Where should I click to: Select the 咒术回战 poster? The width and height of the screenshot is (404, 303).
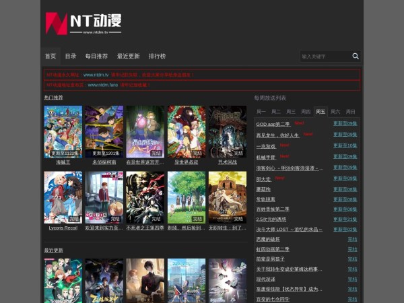pyautogui.click(x=227, y=131)
